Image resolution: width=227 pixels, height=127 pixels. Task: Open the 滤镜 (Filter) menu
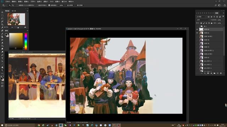pos(46,1)
